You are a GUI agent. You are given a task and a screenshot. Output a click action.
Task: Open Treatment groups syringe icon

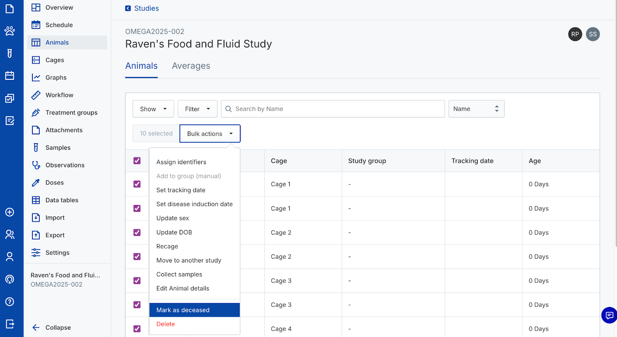click(36, 113)
